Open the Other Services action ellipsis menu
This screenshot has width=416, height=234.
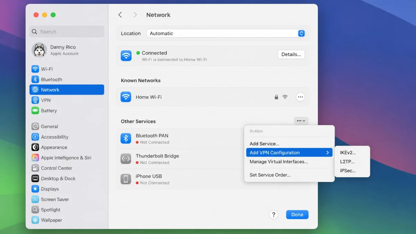pos(301,121)
